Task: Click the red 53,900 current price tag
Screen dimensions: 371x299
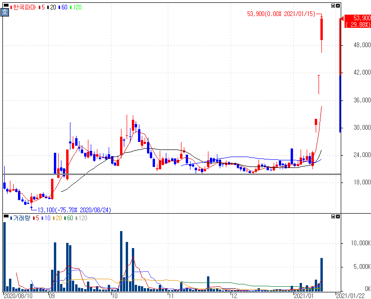Action: (x=357, y=21)
